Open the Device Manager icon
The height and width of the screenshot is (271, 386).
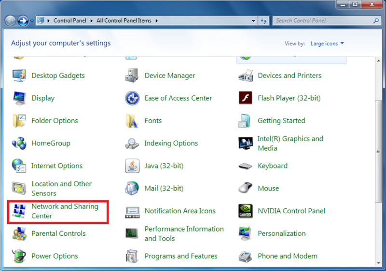tap(132, 76)
